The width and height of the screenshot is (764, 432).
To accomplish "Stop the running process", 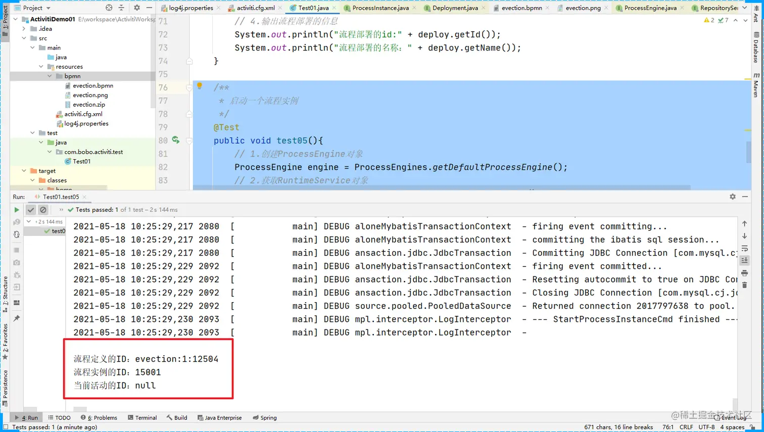I will point(17,250).
